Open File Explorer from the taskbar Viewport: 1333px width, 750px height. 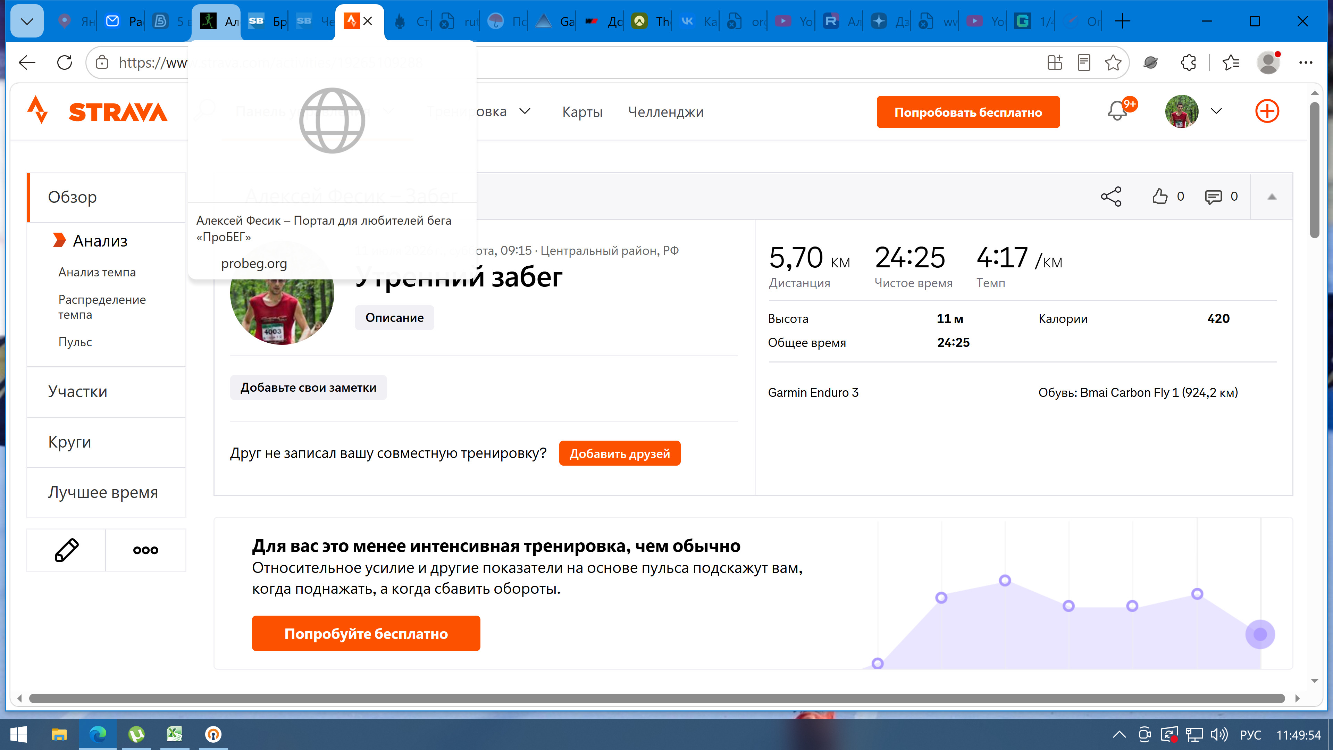[x=59, y=734]
